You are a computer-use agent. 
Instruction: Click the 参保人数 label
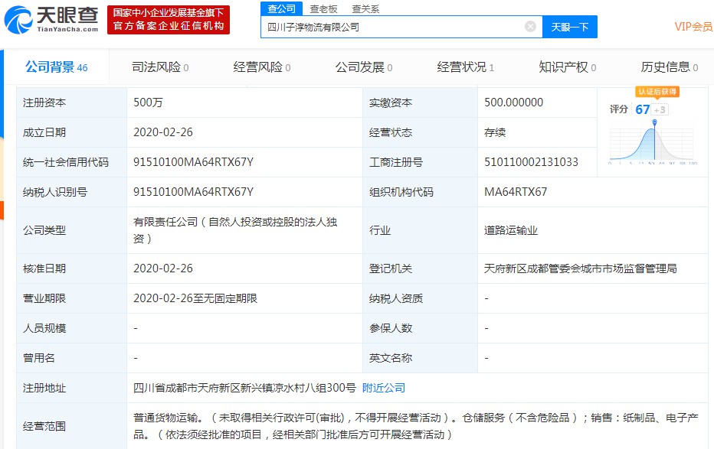point(391,328)
